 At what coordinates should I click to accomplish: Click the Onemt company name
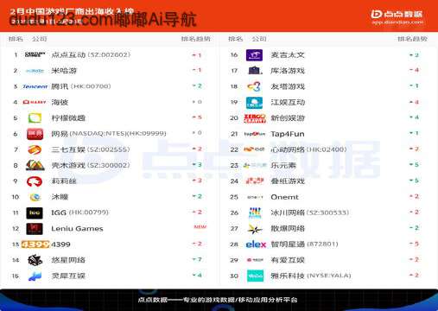pyautogui.click(x=285, y=197)
